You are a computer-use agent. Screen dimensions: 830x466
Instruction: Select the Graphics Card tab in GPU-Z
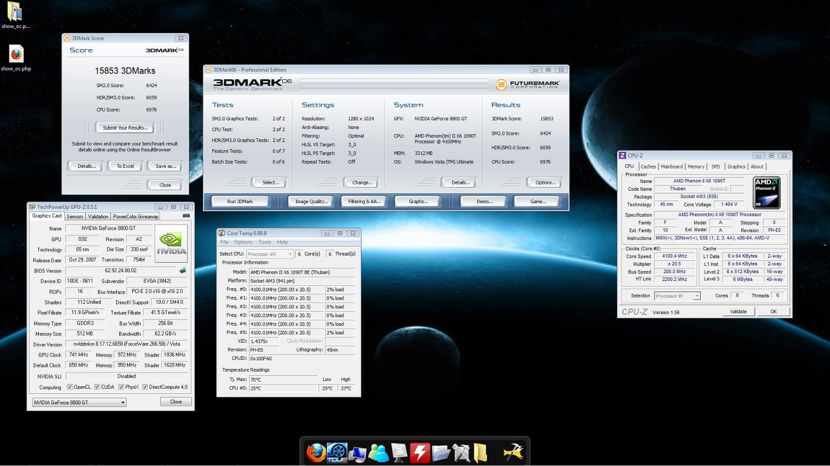click(47, 216)
